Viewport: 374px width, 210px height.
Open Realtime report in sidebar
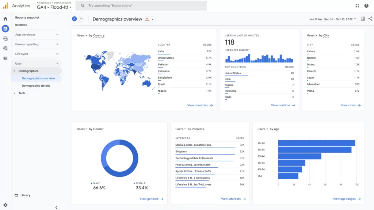[21, 25]
